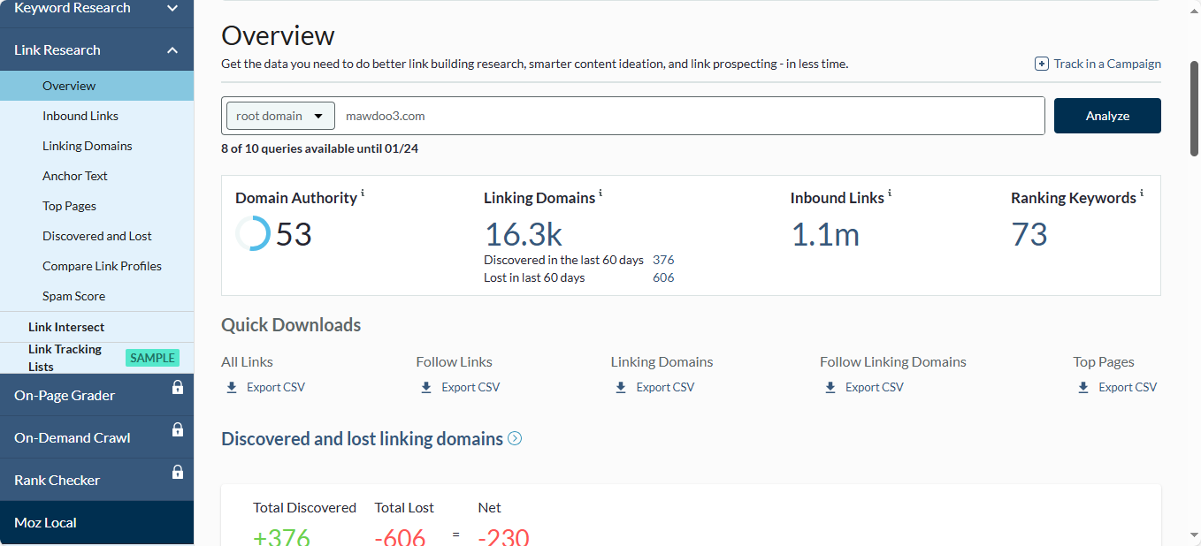
Task: Expand the Keyword Research section chevron
Action: coord(172,8)
